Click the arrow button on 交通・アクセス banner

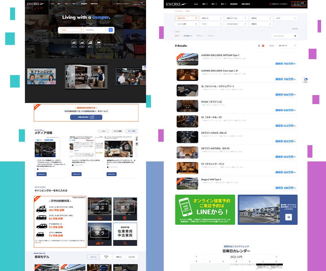point(289,217)
